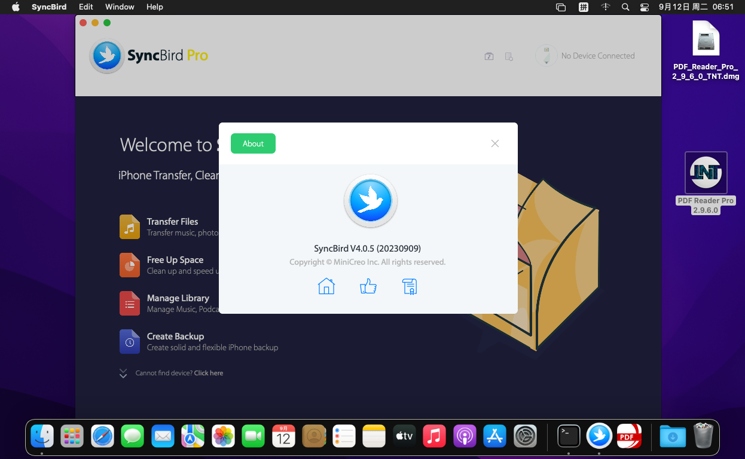This screenshot has width=745, height=459.
Task: Open Calendar from the Dock
Action: point(284,436)
